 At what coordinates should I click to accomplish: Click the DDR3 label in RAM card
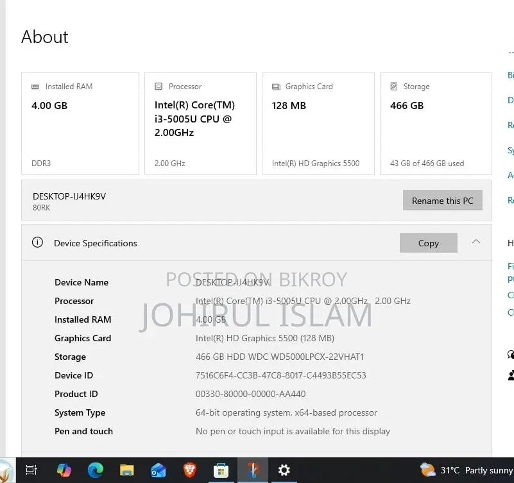point(41,163)
